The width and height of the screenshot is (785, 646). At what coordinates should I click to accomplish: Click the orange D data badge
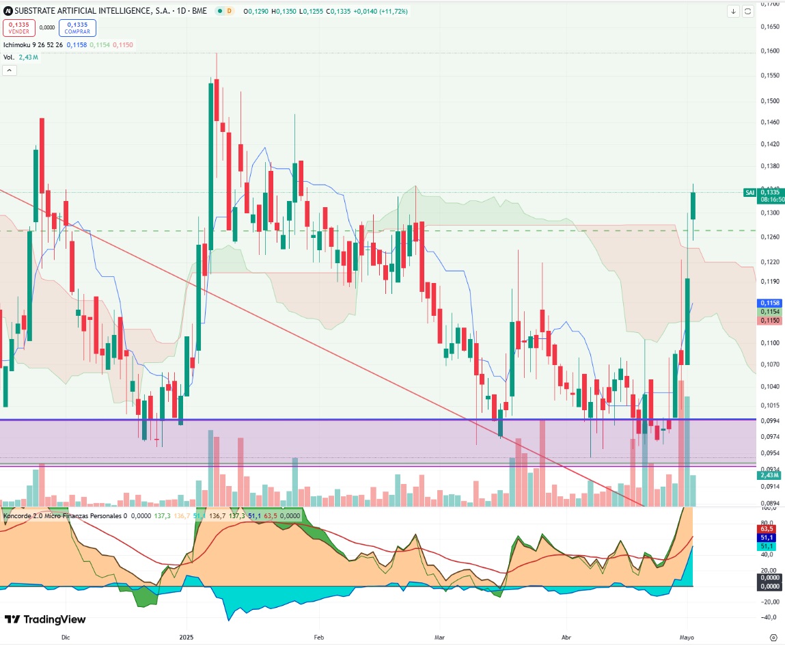(230, 11)
